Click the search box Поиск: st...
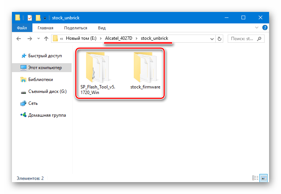281x194 pixels. [x=246, y=39]
